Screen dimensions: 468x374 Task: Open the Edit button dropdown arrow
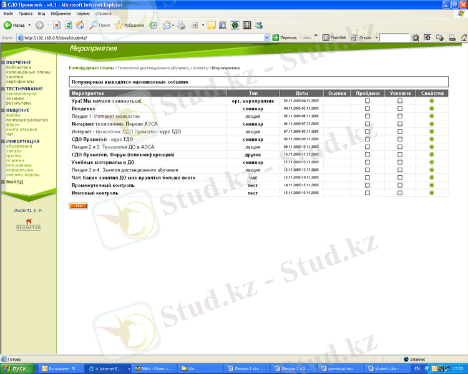(x=203, y=26)
